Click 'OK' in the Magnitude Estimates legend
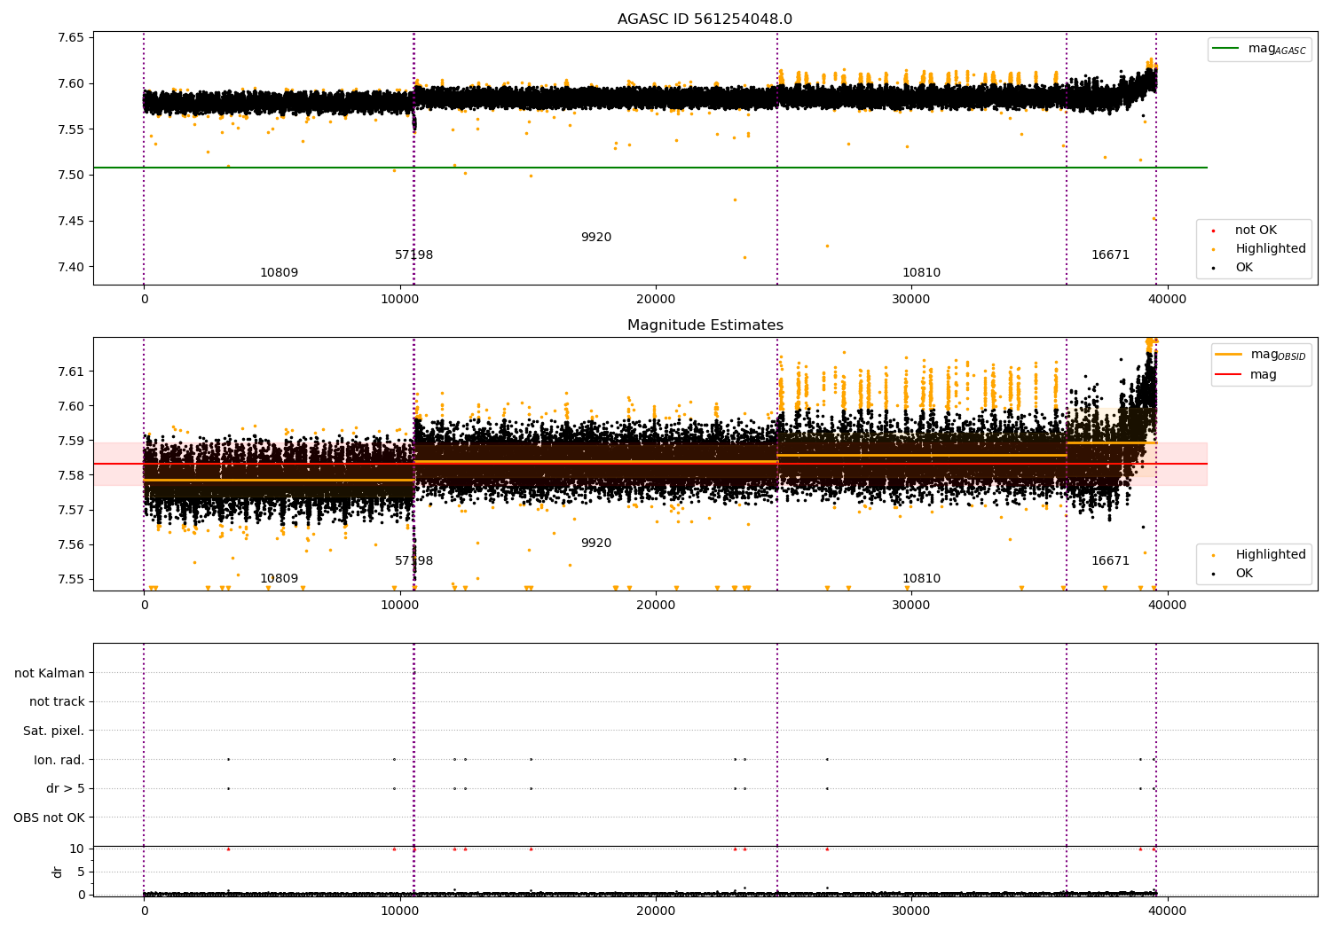Viewport: 1331px width, 931px height. pos(1244,574)
